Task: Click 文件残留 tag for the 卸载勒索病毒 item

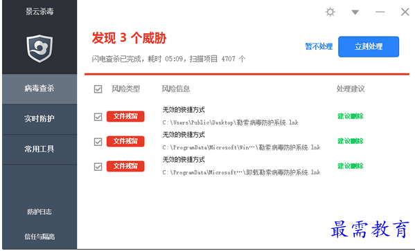Action: [125, 166]
